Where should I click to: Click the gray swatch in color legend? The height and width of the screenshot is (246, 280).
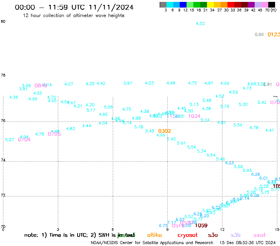163,5
